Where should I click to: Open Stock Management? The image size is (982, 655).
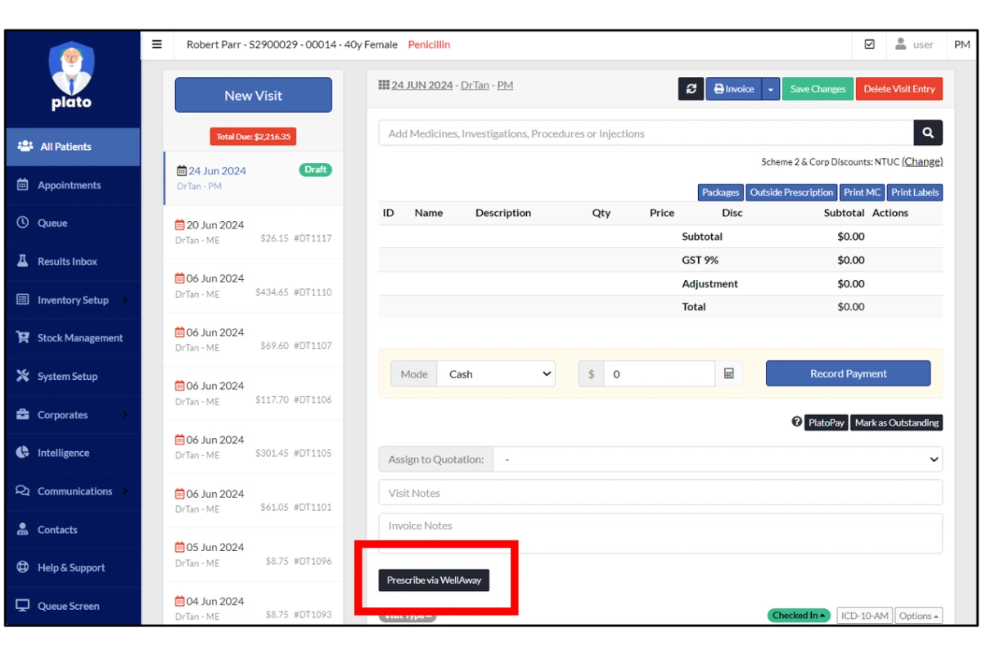pyautogui.click(x=73, y=338)
